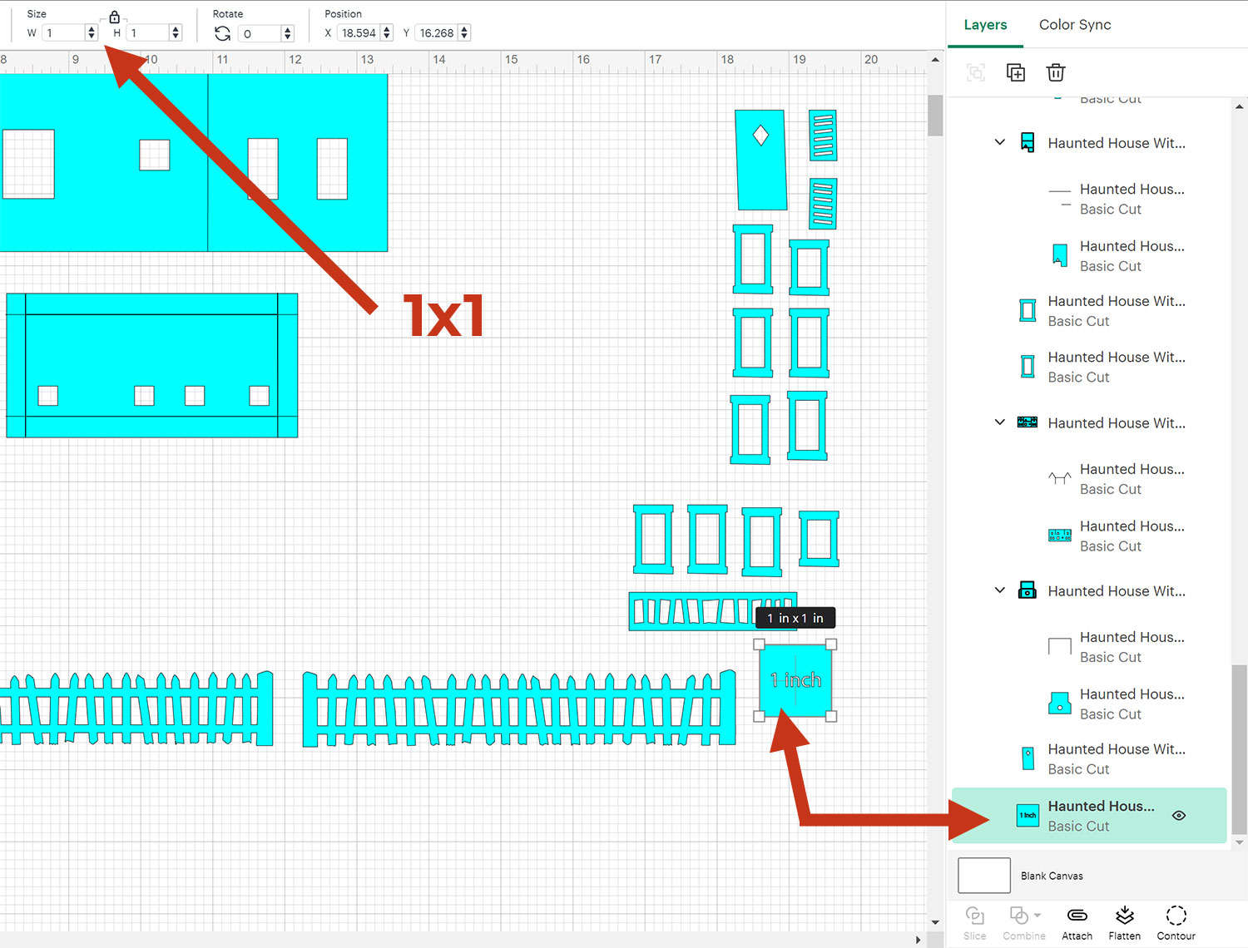Image resolution: width=1248 pixels, height=948 pixels.
Task: Click the Rotate value stepper arrows
Action: click(x=288, y=33)
